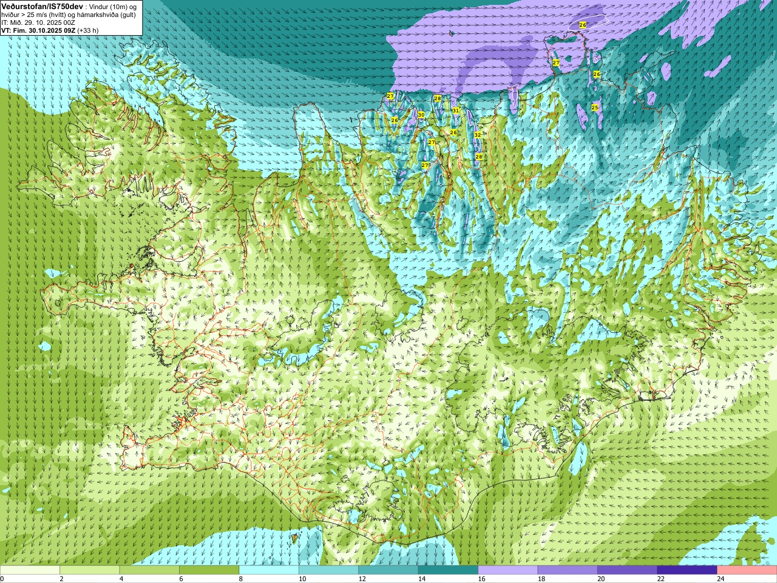This screenshot has height=583, width=777.
Task: Select the 26 marker inside the white oval contour
Action: [x=583, y=25]
